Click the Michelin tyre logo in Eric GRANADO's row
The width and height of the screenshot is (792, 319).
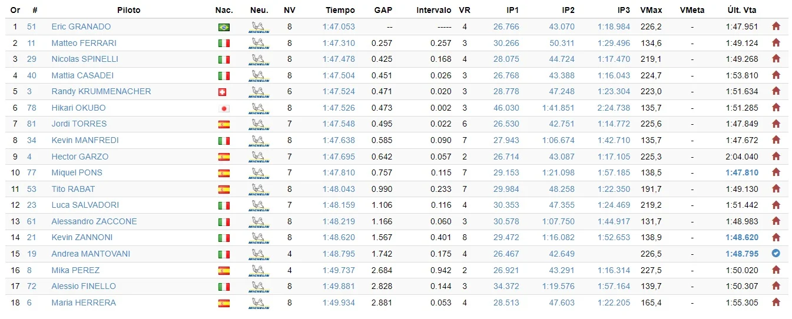point(259,27)
